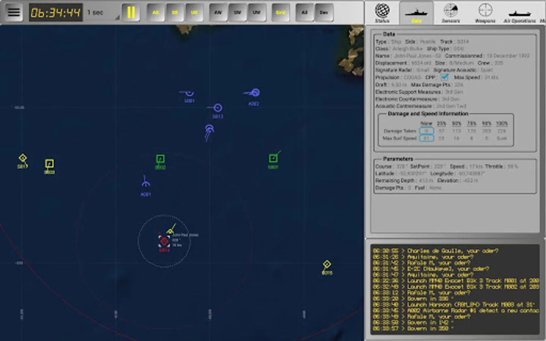Click the 06:32:36 Launch MM40 Exocet log entry
This screenshot has width=546, height=341.
click(x=456, y=281)
